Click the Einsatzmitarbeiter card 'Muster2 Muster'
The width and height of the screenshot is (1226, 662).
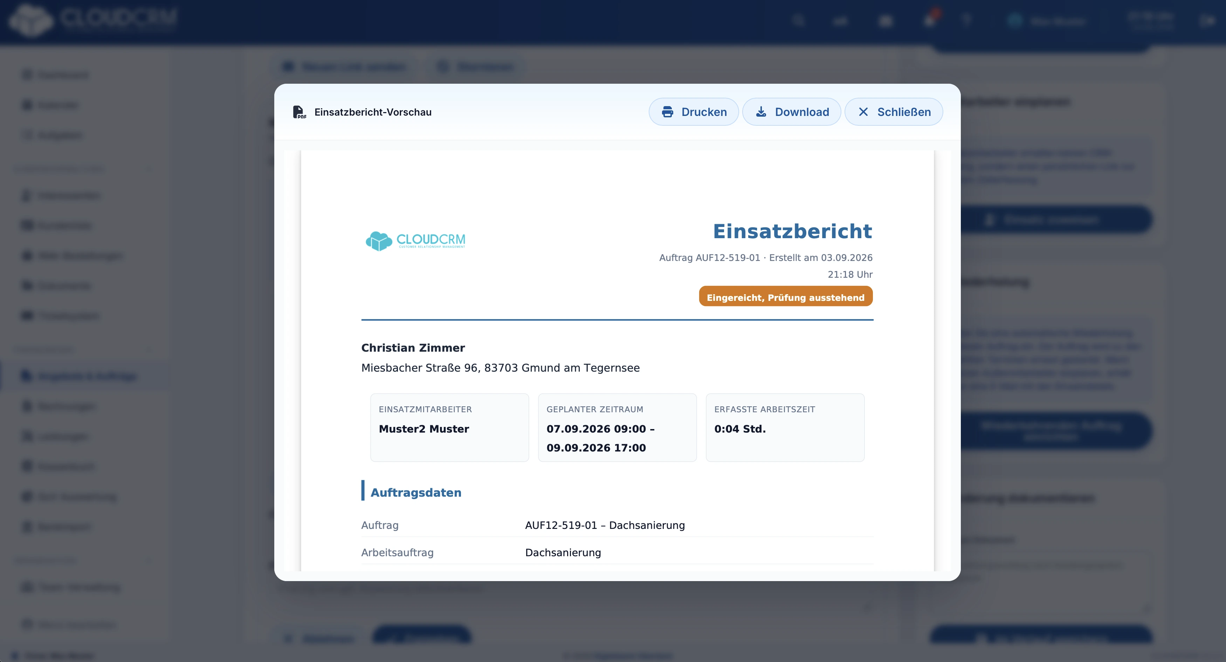coord(449,427)
